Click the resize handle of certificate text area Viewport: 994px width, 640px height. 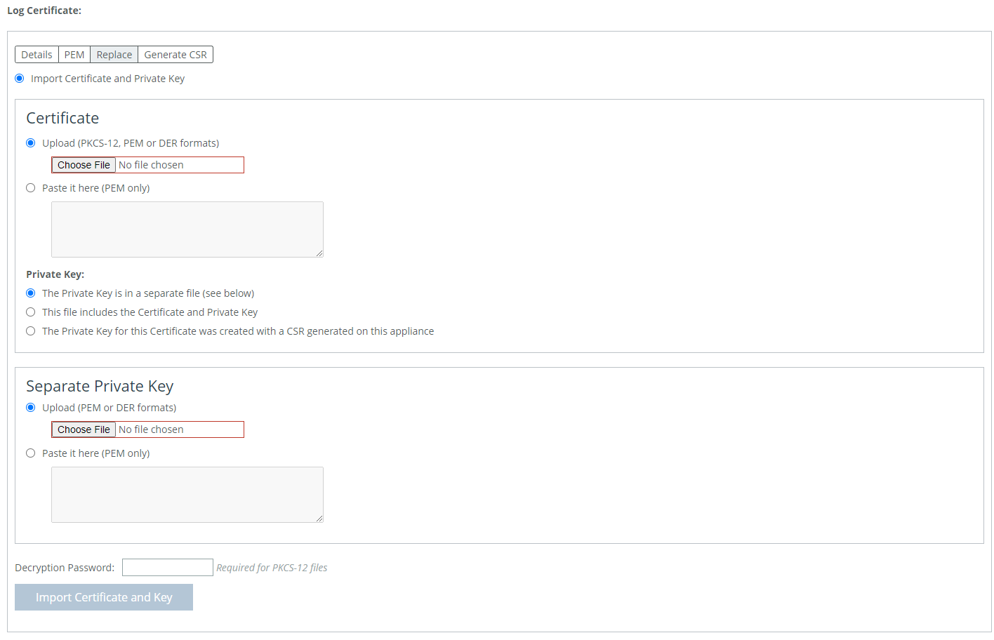(319, 253)
